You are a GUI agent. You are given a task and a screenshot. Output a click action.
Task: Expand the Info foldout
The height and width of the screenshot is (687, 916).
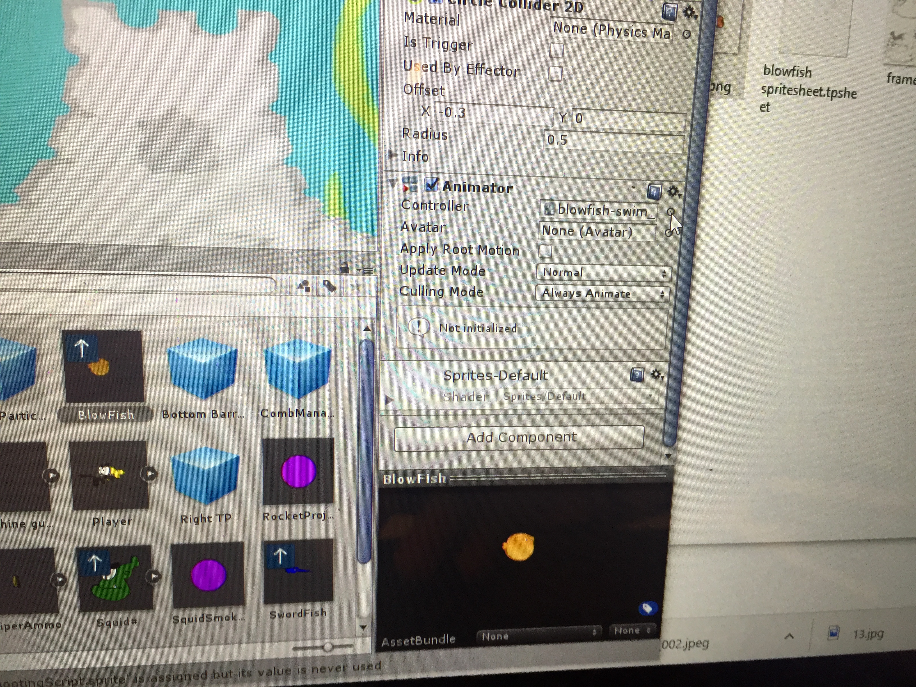click(392, 155)
